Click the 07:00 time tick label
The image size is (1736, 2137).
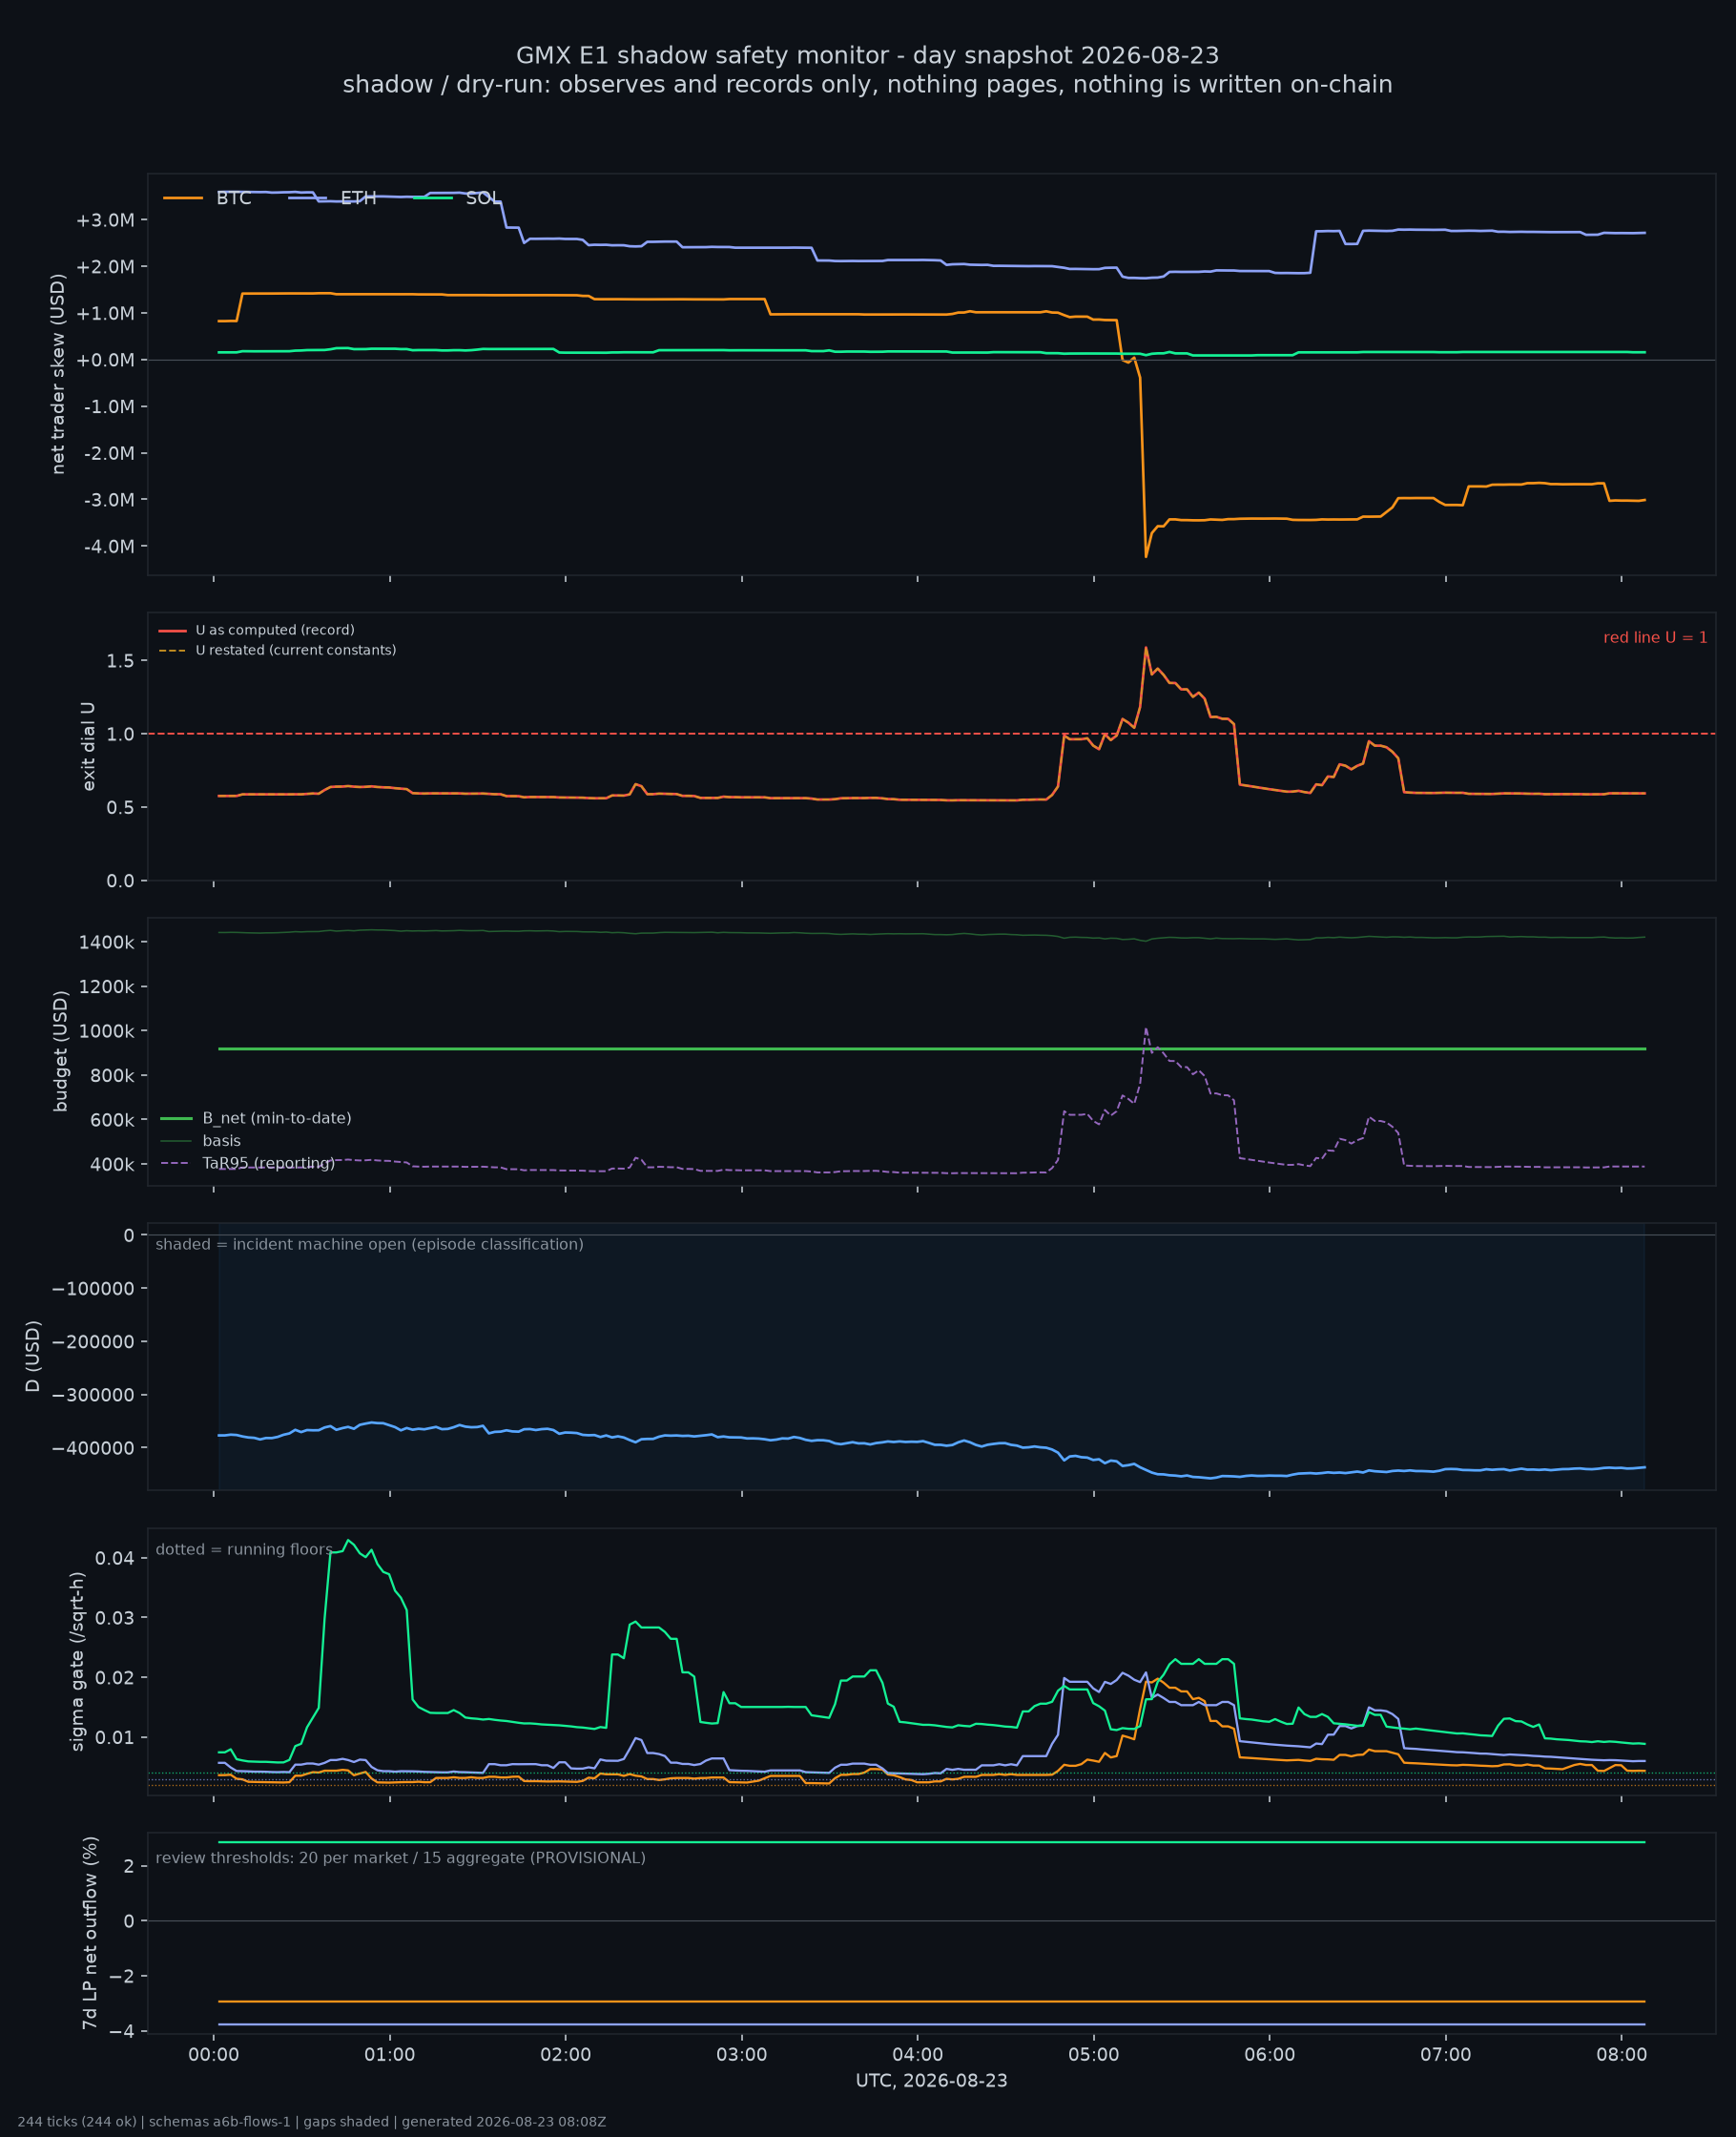coord(1445,2055)
